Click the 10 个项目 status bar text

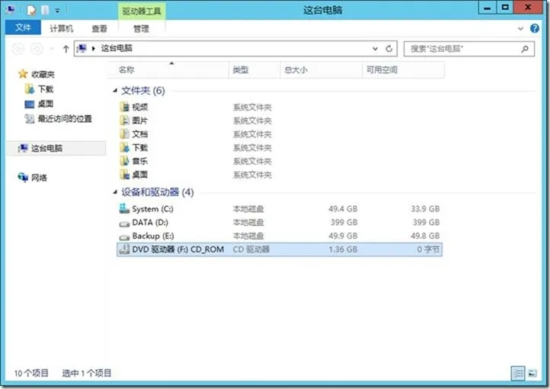point(31,373)
